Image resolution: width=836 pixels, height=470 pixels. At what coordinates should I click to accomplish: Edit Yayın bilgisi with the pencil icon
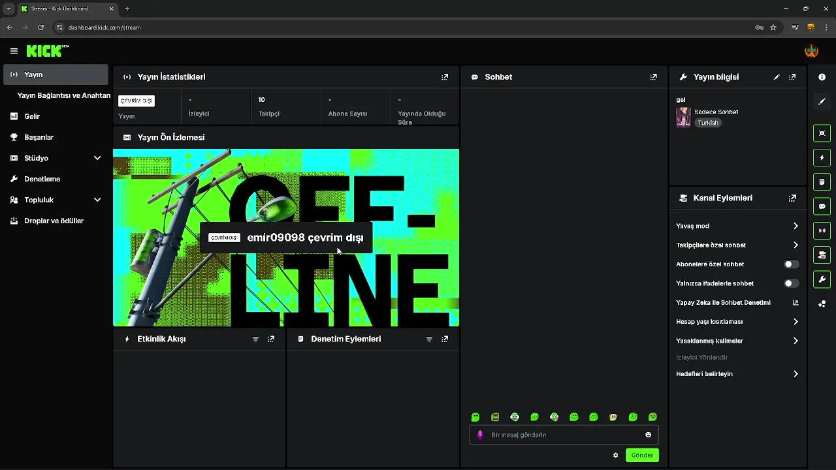point(777,77)
